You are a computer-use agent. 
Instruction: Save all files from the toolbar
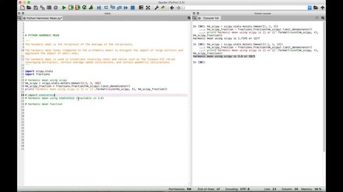pyautogui.click(x=42, y=7)
